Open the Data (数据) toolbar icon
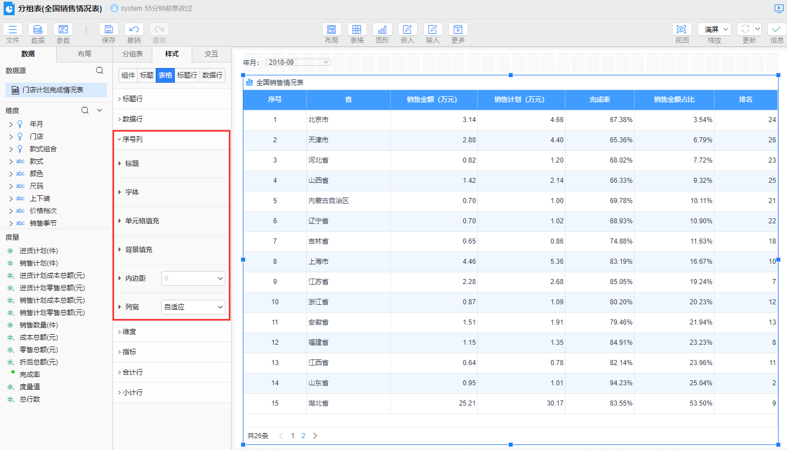The height and width of the screenshot is (450, 787). [38, 30]
